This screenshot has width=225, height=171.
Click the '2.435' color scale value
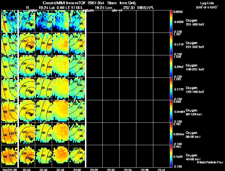(x=177, y=147)
